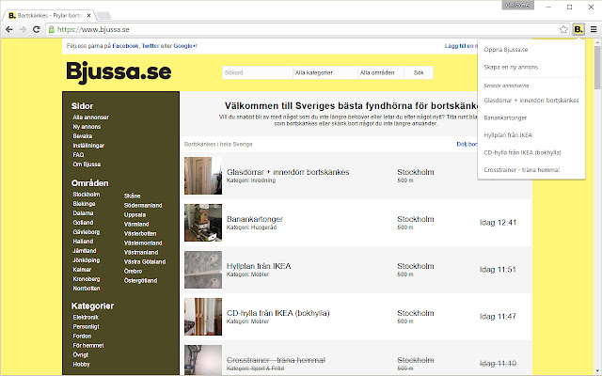Filter by Blekinge area
The image size is (602, 376).
coord(84,204)
